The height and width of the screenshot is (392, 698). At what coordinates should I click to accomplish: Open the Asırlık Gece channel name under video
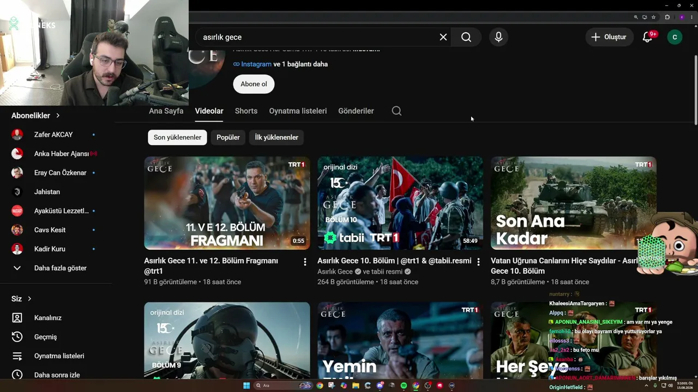point(335,272)
